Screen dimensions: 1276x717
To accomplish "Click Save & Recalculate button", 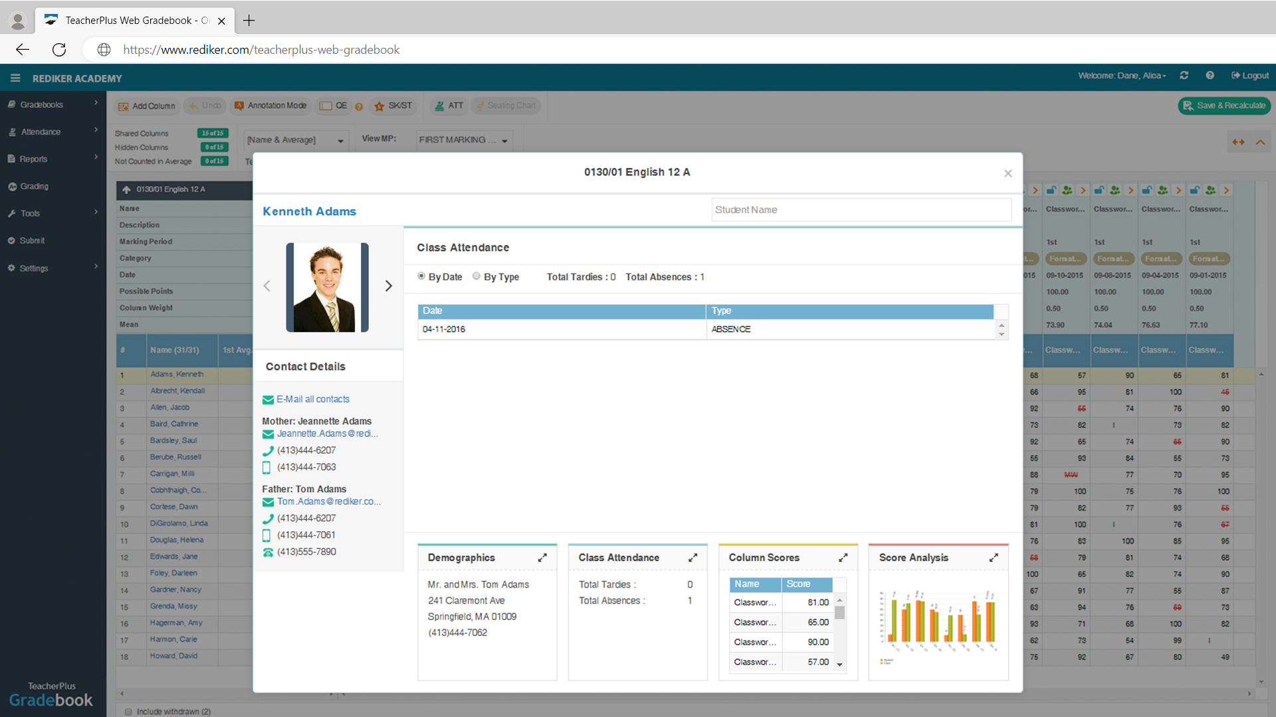I will pyautogui.click(x=1224, y=106).
